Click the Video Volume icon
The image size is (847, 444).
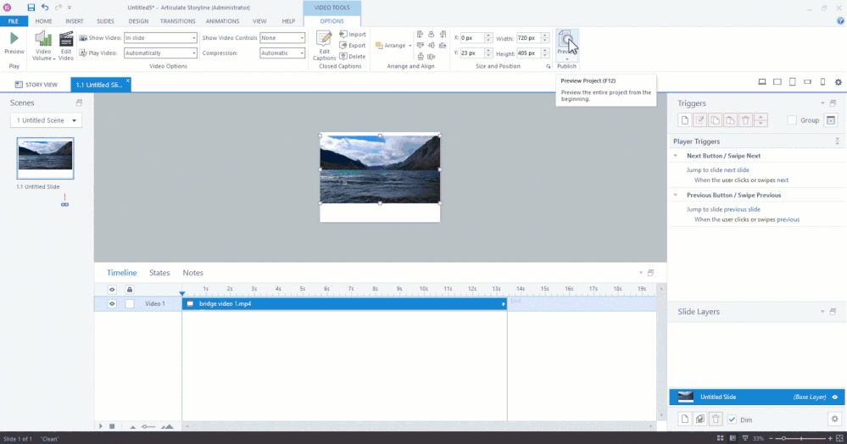[x=42, y=43]
